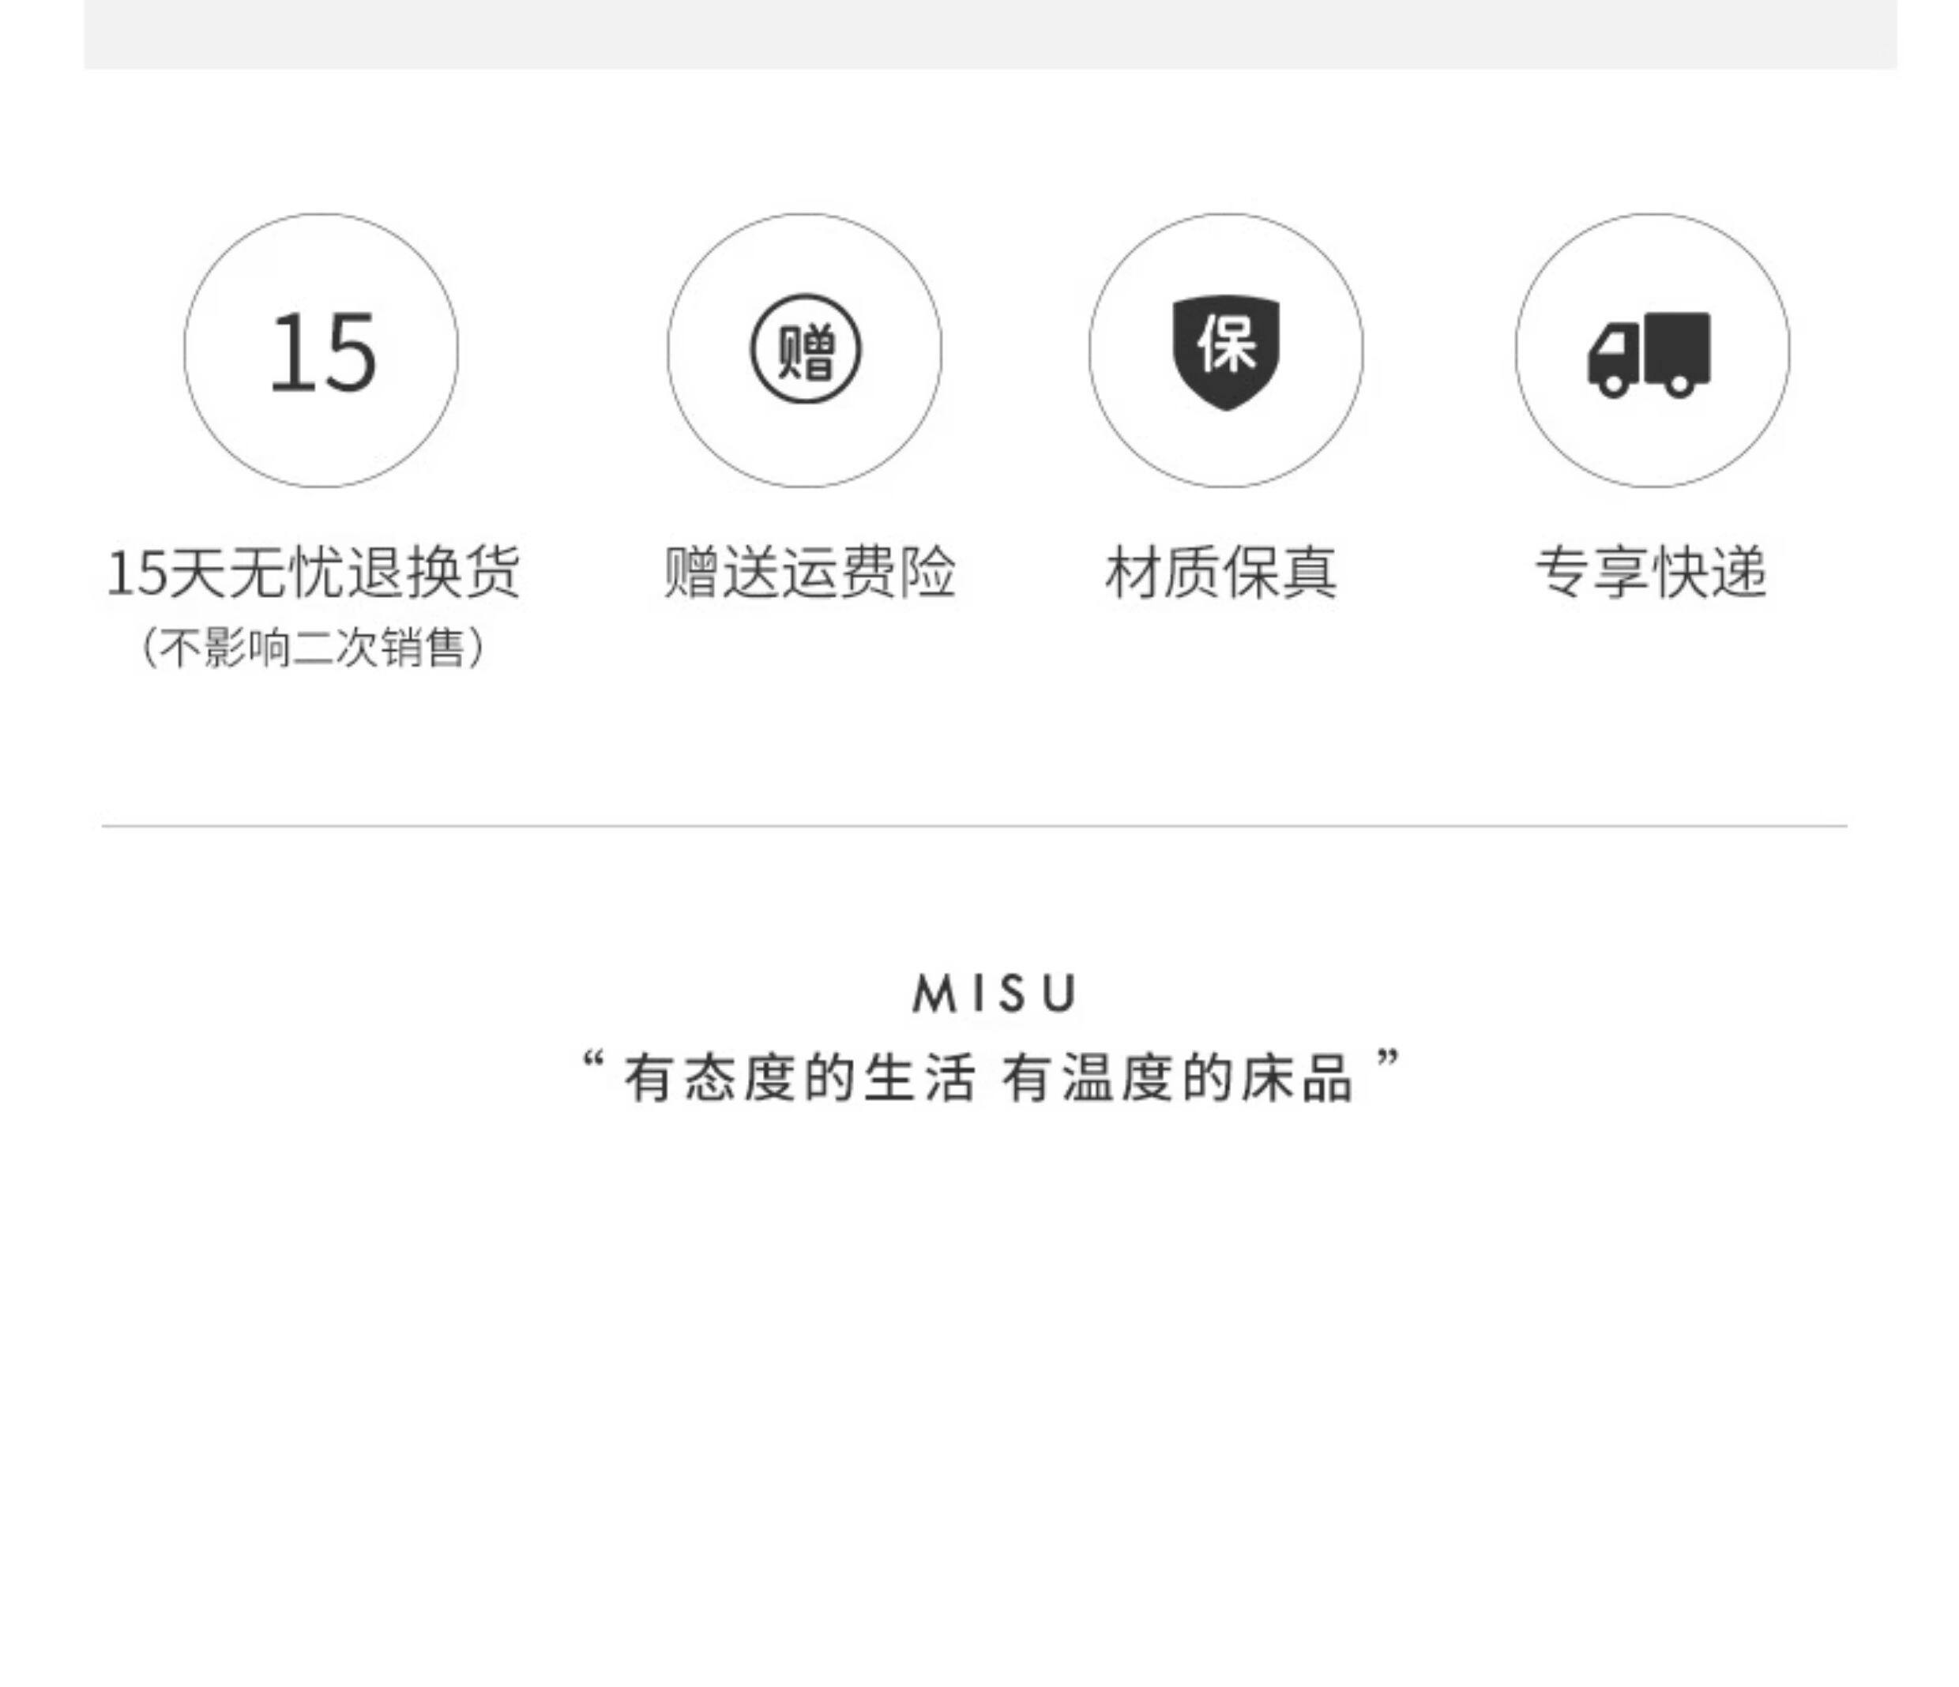Open the 材质保真 label

pyautogui.click(x=1221, y=573)
